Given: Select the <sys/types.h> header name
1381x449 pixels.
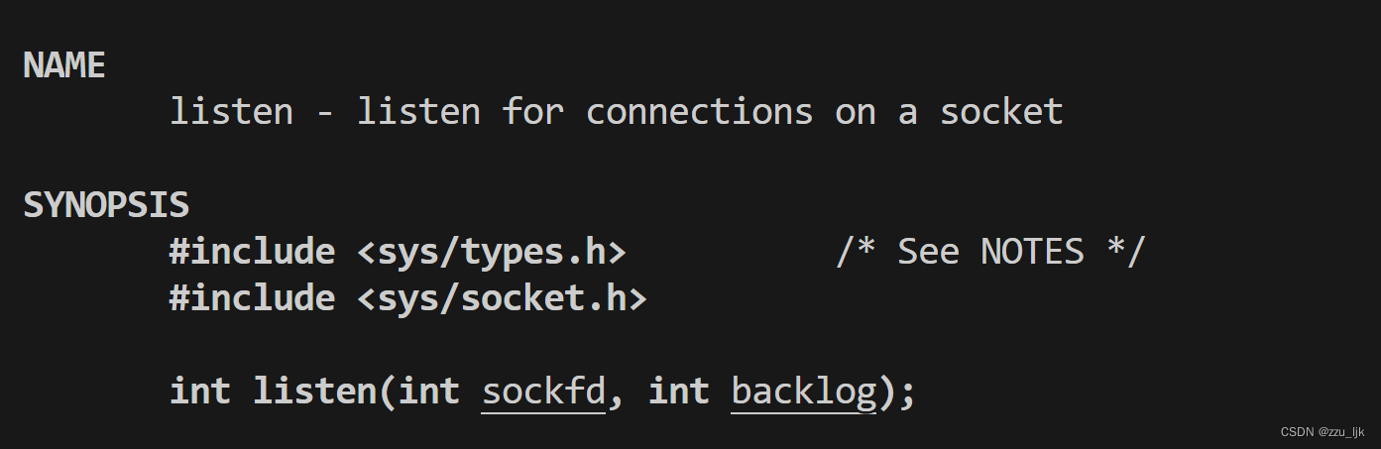Looking at the screenshot, I should tap(492, 252).
